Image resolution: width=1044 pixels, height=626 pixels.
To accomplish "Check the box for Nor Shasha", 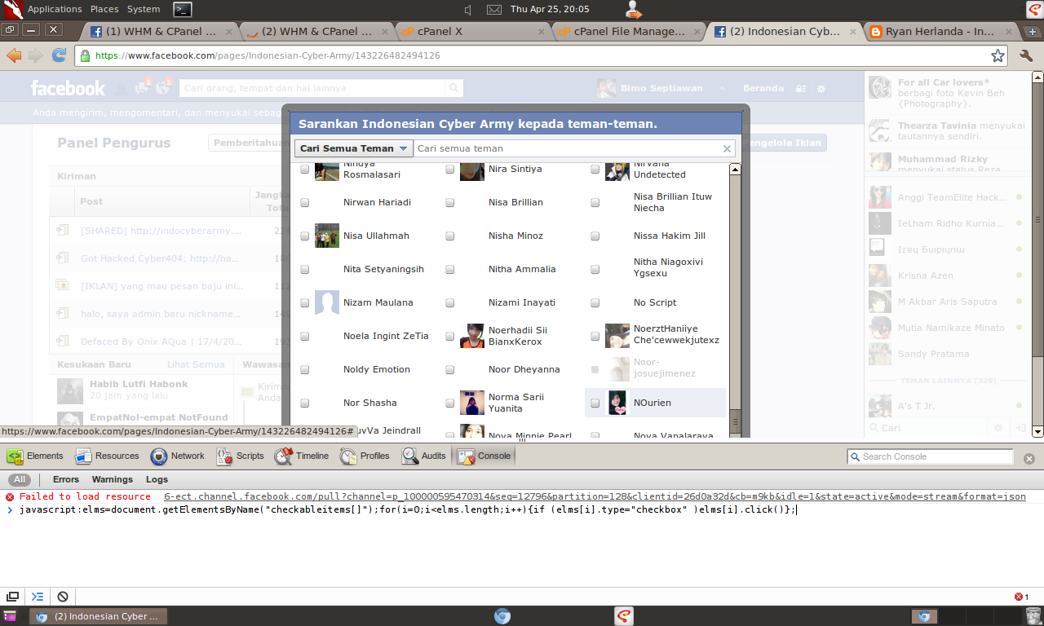I will pyautogui.click(x=305, y=403).
